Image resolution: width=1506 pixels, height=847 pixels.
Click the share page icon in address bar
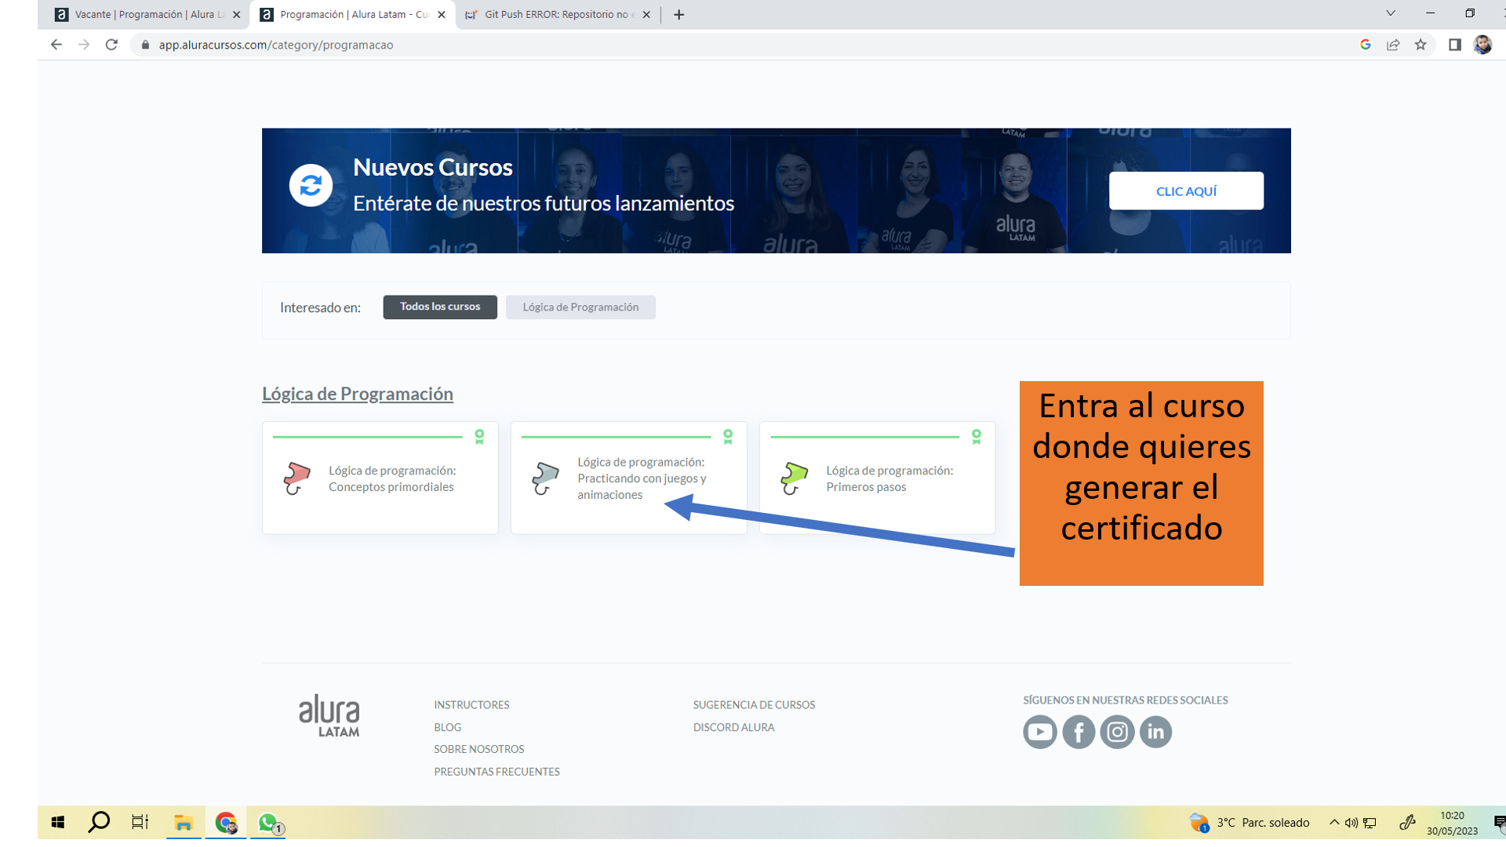point(1393,45)
